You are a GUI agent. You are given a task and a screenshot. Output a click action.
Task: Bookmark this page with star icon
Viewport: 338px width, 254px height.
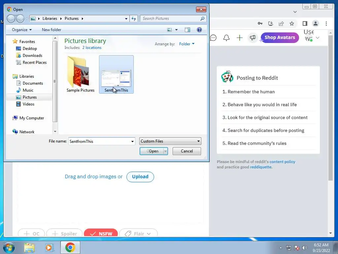pos(292,23)
